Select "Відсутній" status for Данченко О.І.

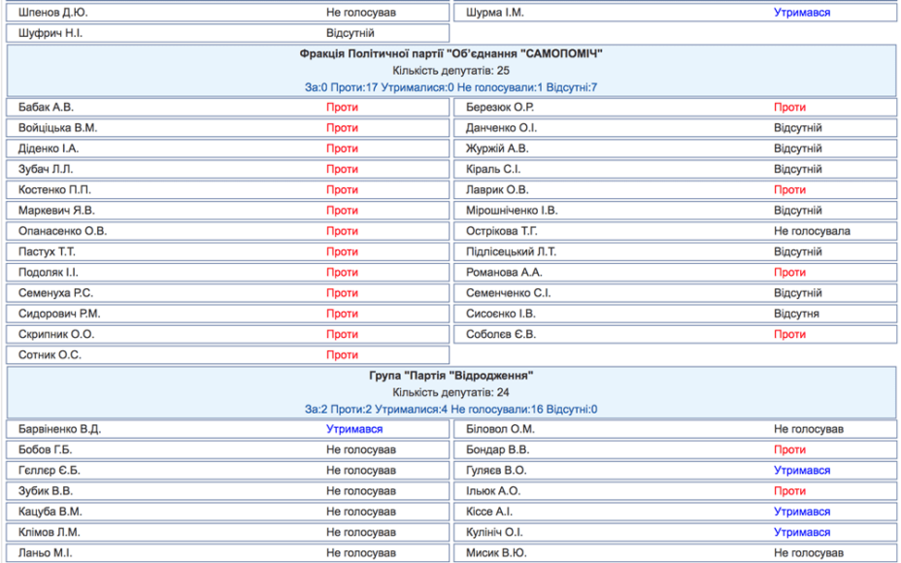click(797, 127)
